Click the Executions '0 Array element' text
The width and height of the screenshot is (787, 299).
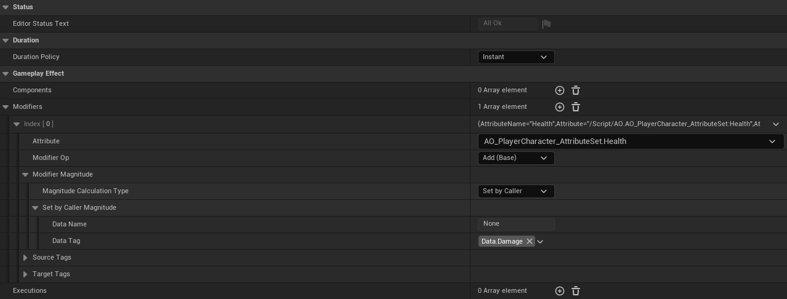[x=502, y=290]
